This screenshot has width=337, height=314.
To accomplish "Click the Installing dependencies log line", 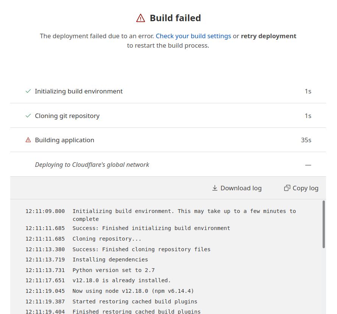I will coord(110,260).
